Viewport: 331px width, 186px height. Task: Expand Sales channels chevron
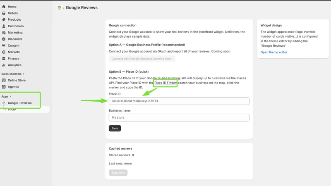(24, 74)
